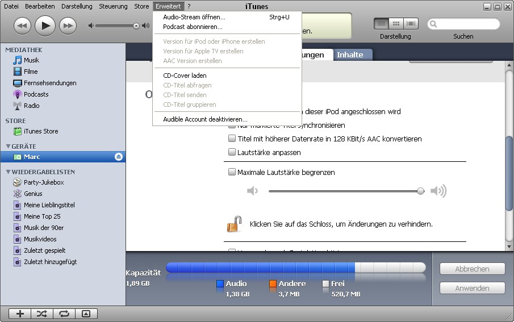Adjust the maximum volume limit slider

(421, 191)
